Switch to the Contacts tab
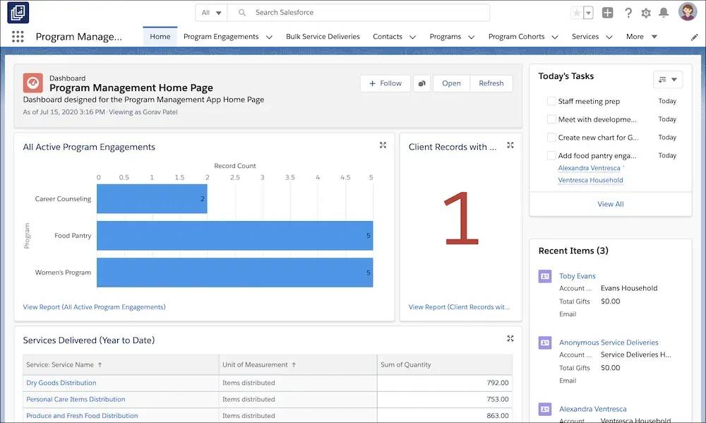706x423 pixels. [x=387, y=36]
